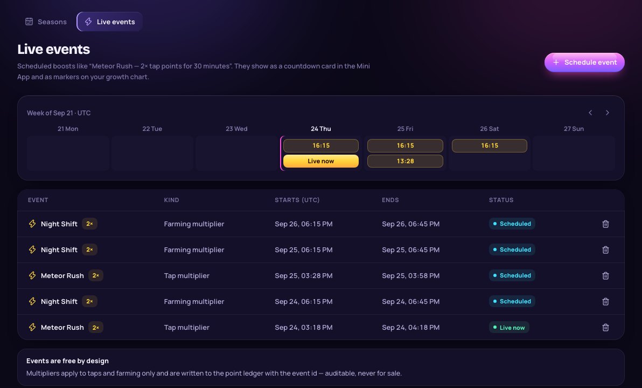642x388 pixels.
Task: Click the KIND column header
Action: pos(172,200)
